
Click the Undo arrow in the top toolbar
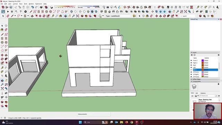click(x=32, y=7)
